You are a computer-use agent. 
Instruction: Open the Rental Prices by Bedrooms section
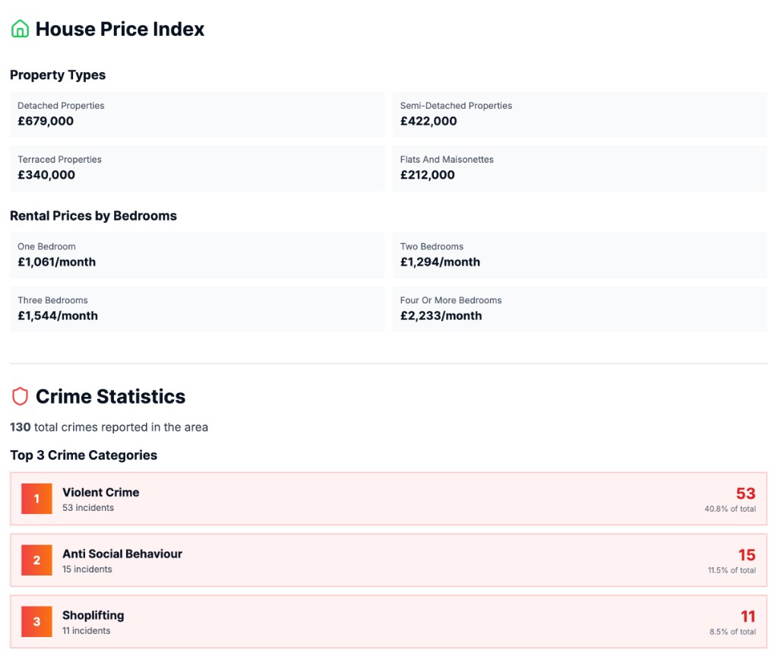click(x=93, y=216)
